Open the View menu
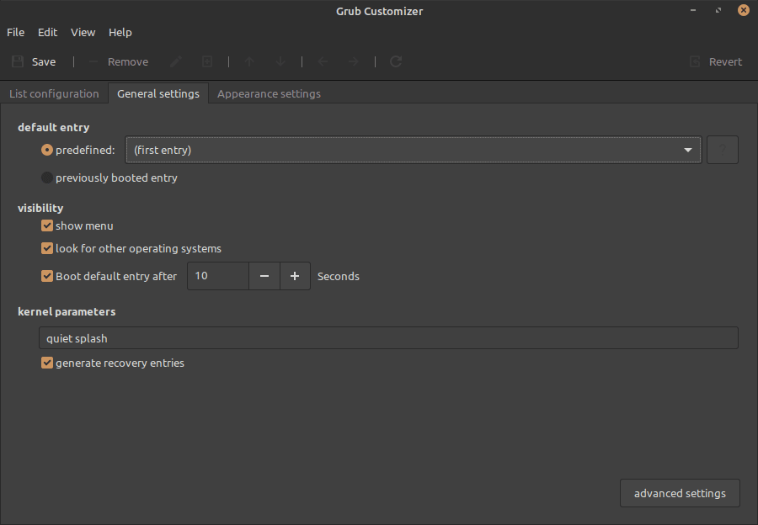Image resolution: width=758 pixels, height=525 pixels. [x=83, y=32]
